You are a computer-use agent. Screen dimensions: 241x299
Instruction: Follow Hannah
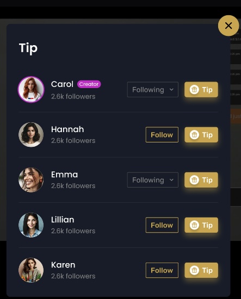point(162,135)
